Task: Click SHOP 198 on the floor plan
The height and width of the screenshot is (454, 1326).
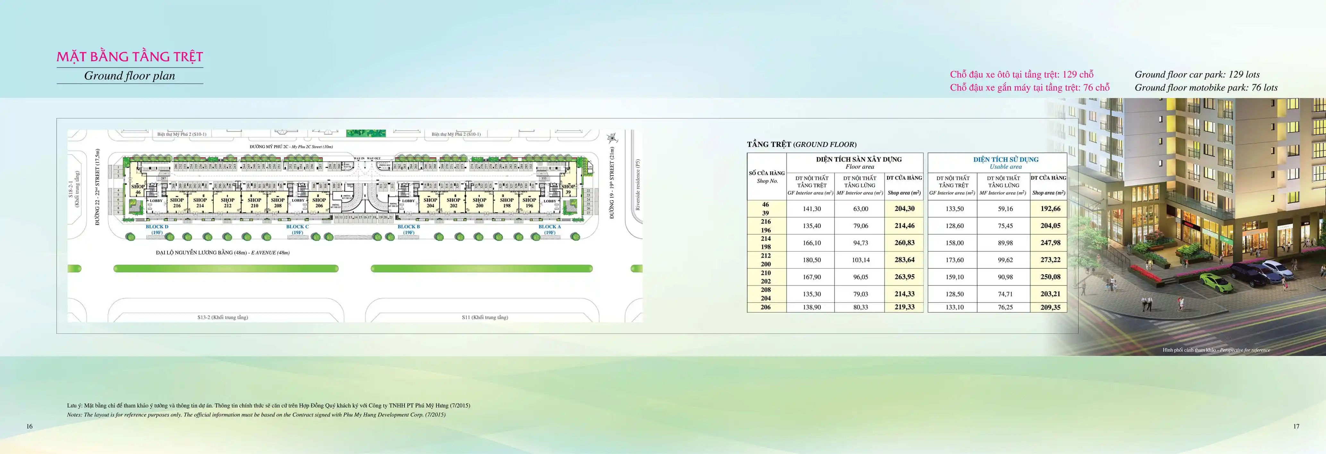Action: [507, 202]
